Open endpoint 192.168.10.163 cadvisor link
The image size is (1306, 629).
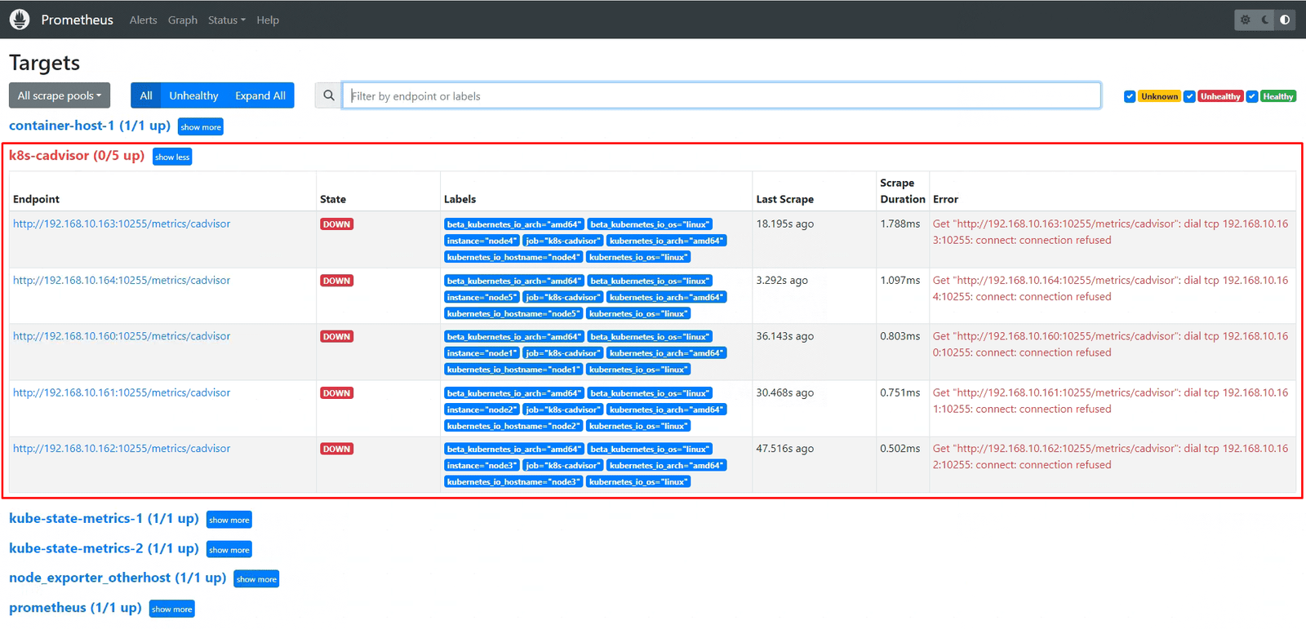(122, 224)
